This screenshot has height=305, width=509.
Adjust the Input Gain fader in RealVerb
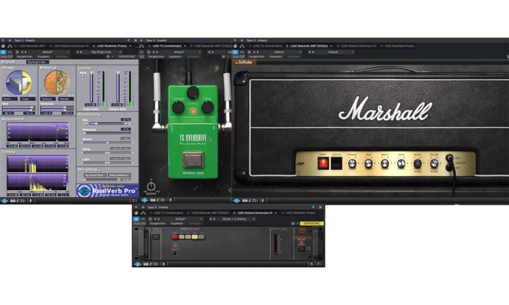(x=91, y=87)
